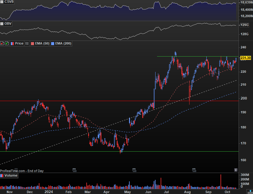This screenshot has width=253, height=194.
Task: Click the CSVB indicator color square
Action: [x=2, y=2]
